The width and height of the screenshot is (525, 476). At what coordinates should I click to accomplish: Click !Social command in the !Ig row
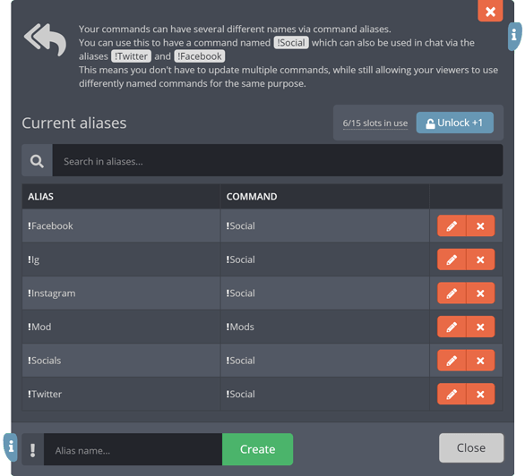tap(325, 259)
